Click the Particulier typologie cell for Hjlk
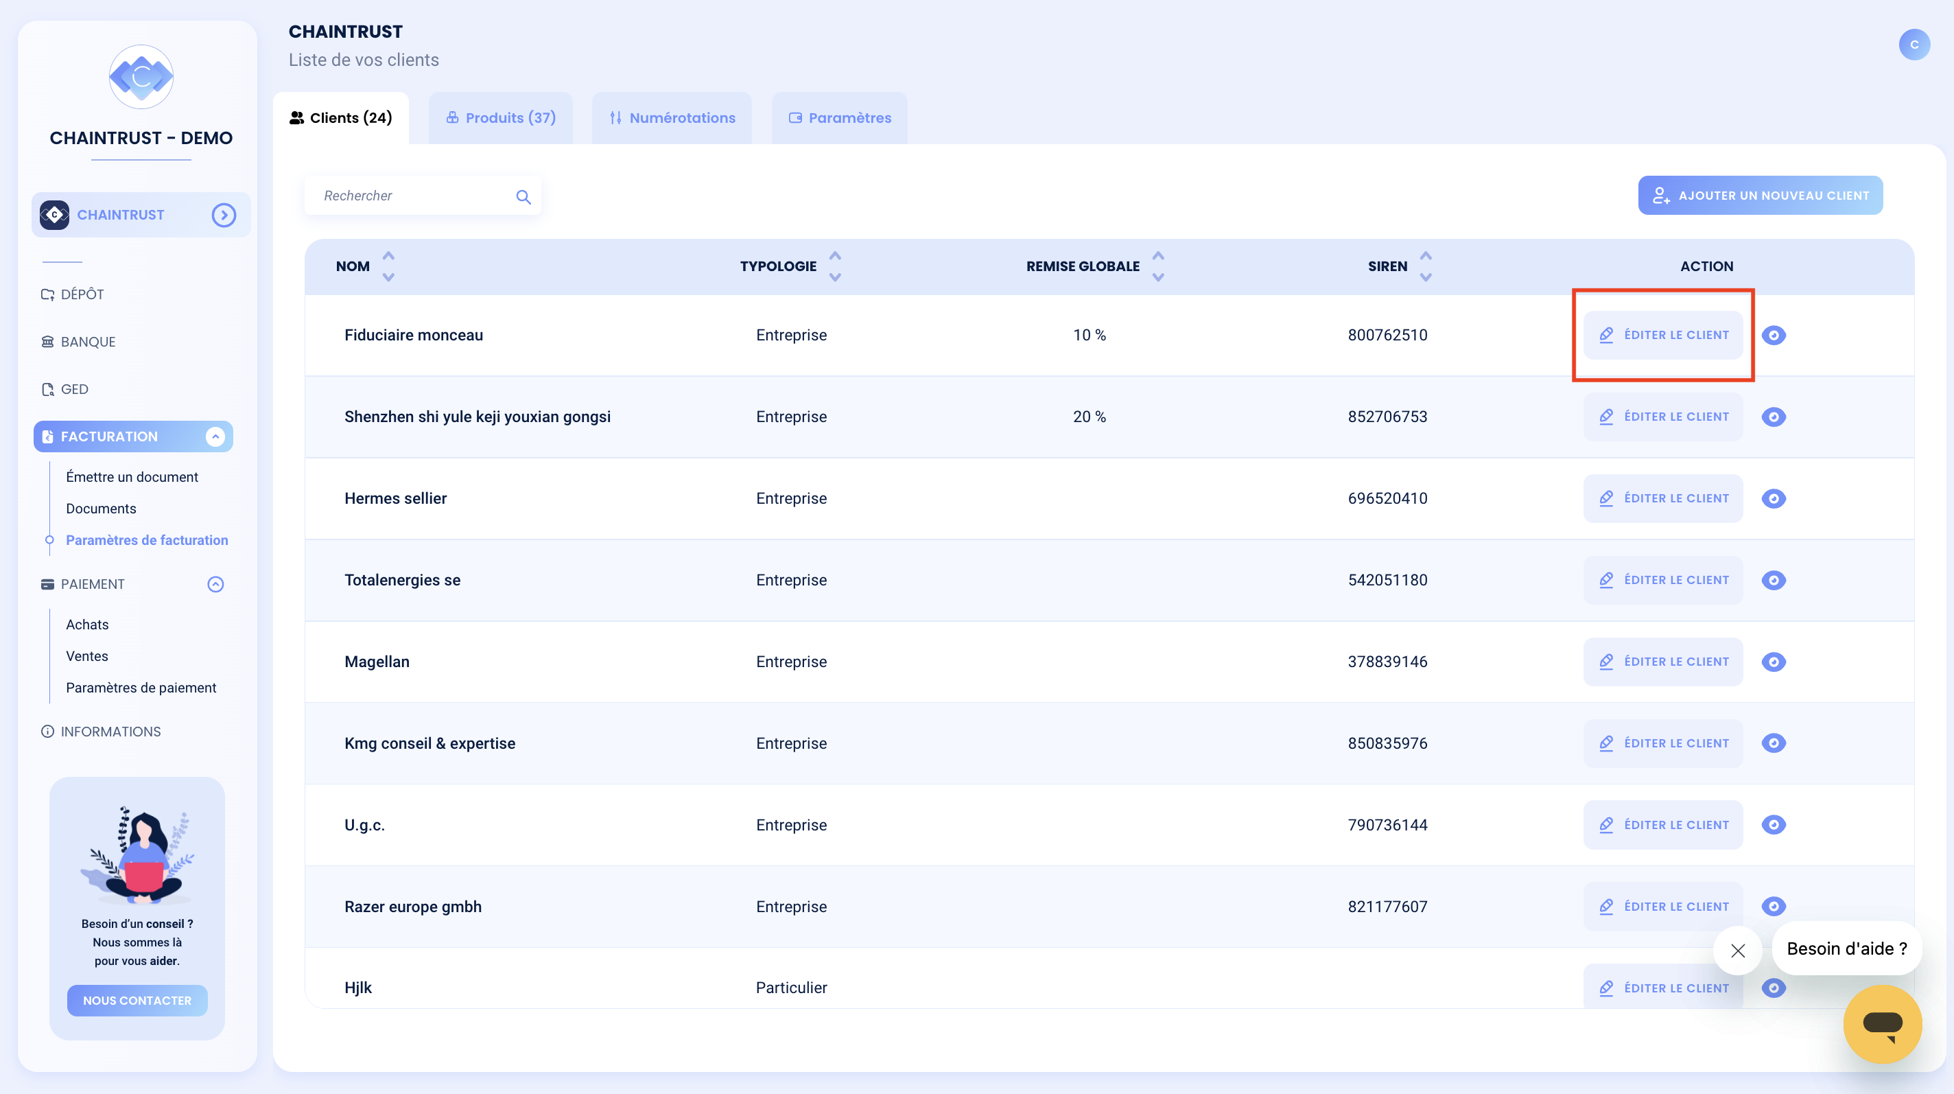This screenshot has width=1954, height=1094. (x=791, y=988)
